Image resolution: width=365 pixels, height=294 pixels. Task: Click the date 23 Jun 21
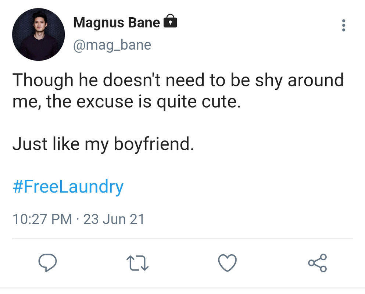pos(114,219)
